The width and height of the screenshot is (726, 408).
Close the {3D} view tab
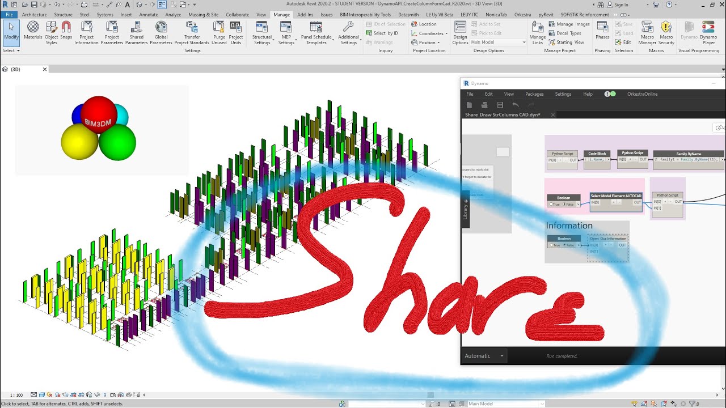pyautogui.click(x=45, y=69)
